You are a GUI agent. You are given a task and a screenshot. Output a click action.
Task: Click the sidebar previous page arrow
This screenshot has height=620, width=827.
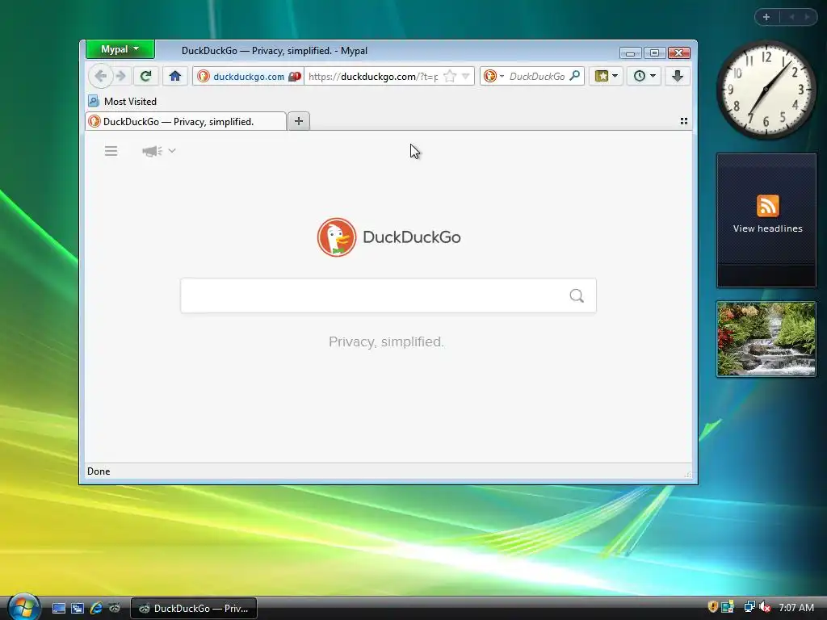coord(791,17)
